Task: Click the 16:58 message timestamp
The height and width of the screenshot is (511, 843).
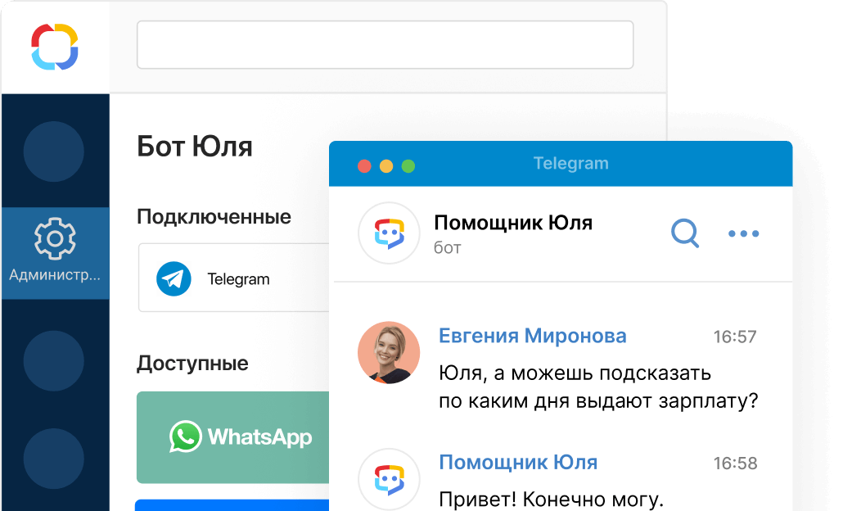Action: click(735, 464)
